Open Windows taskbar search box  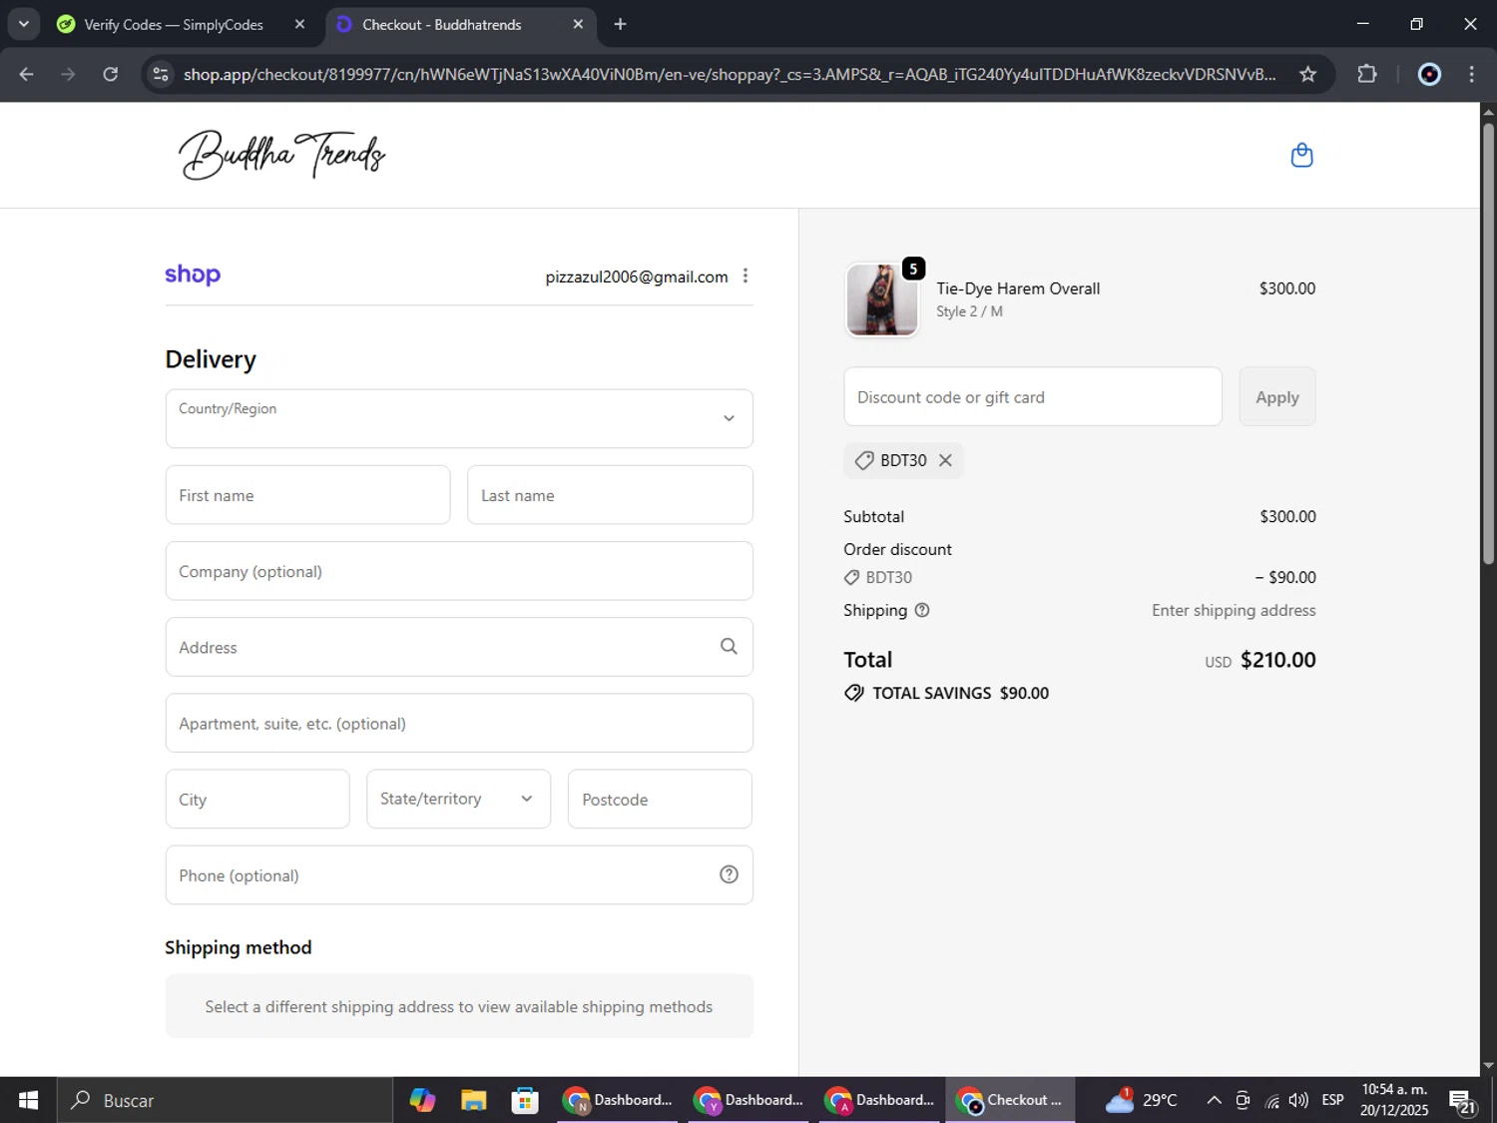tap(225, 1100)
